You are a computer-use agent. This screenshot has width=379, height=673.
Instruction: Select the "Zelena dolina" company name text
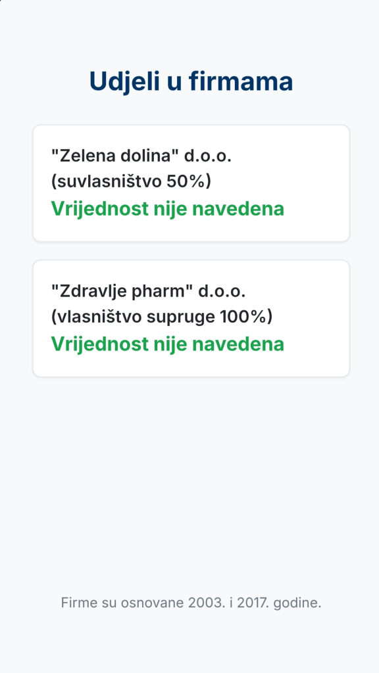pos(114,156)
